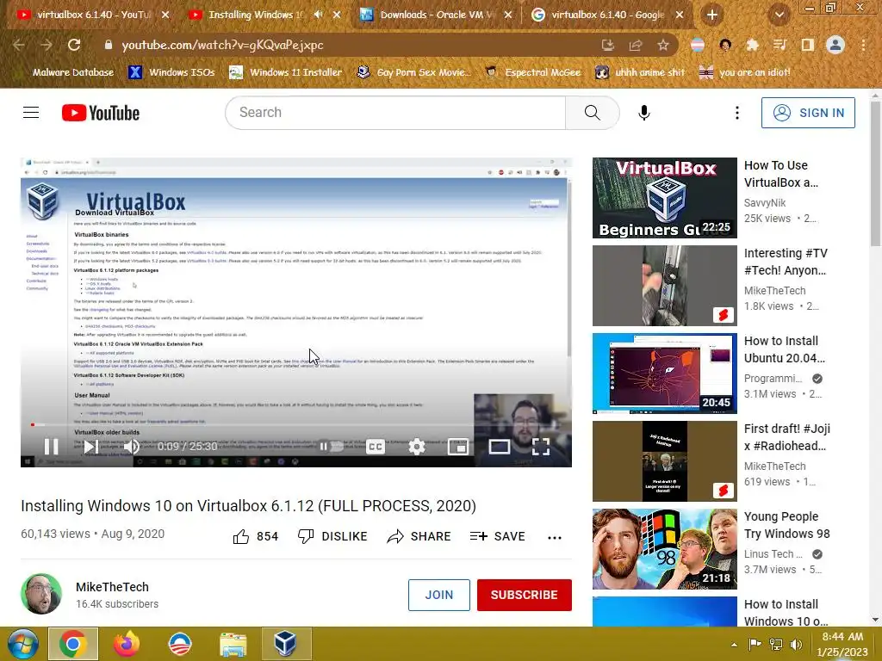Screen dimensions: 882x661
Task: Open MikeTheTech channel name link
Action: click(x=113, y=587)
